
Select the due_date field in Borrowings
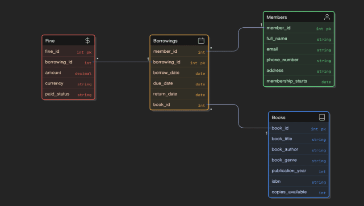[179, 84]
